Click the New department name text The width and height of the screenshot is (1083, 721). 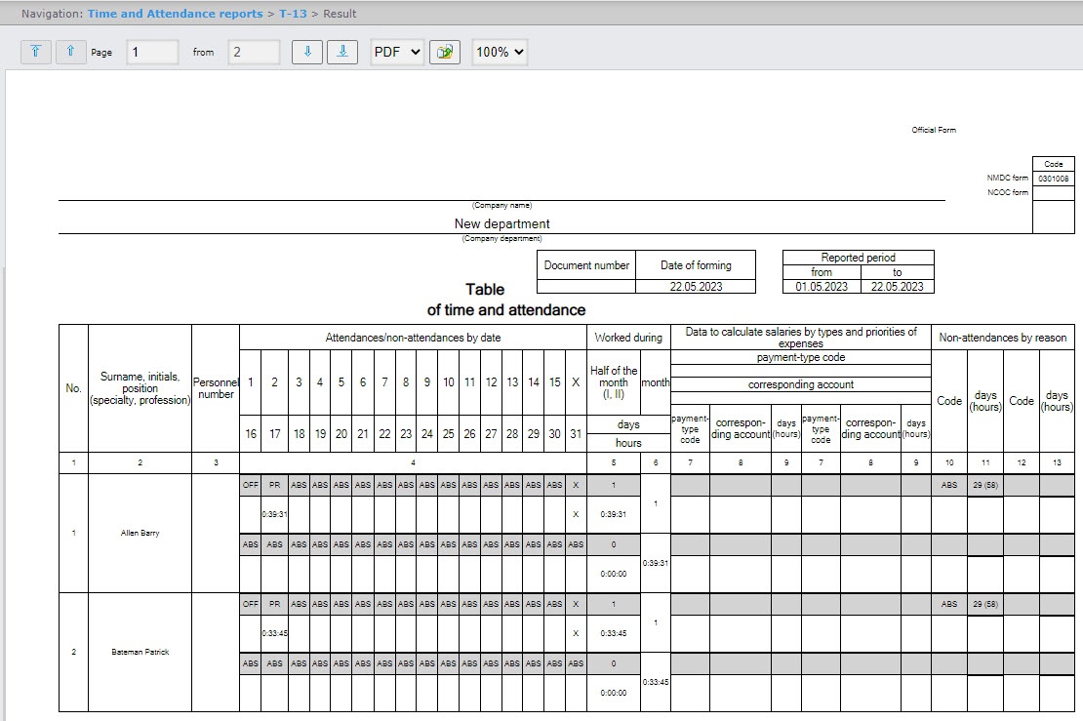point(501,223)
